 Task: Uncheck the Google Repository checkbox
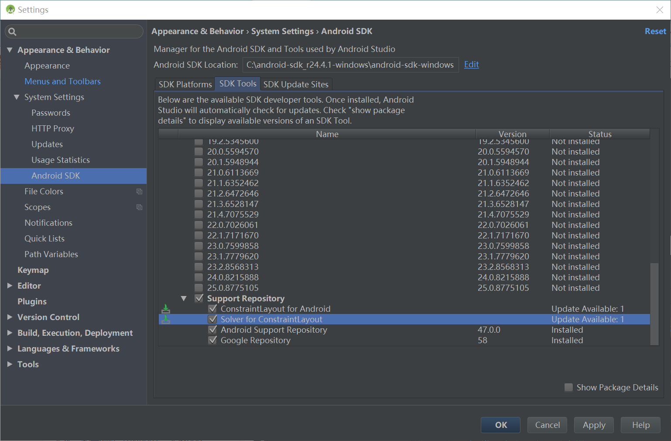coord(213,340)
